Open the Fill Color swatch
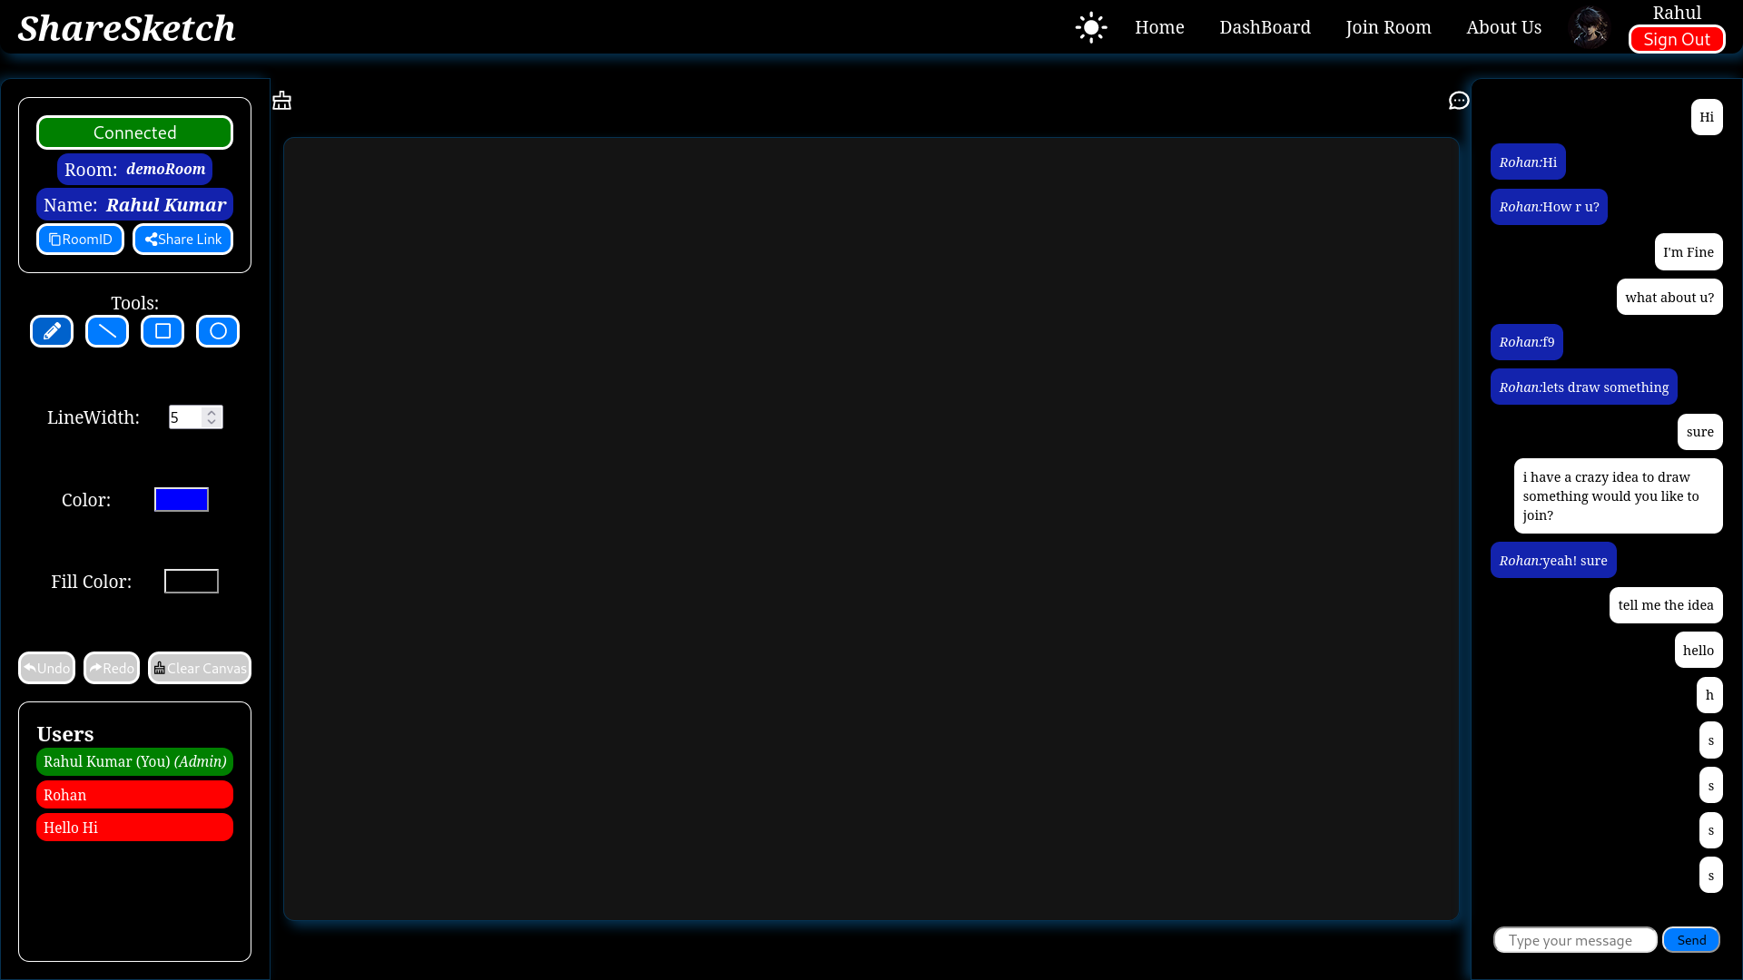This screenshot has height=980, width=1743. pyautogui.click(x=192, y=582)
